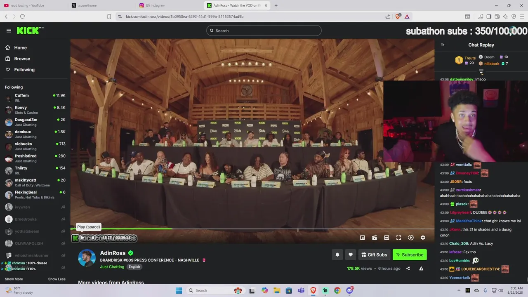Open playback speed control

pyautogui.click(x=410, y=238)
